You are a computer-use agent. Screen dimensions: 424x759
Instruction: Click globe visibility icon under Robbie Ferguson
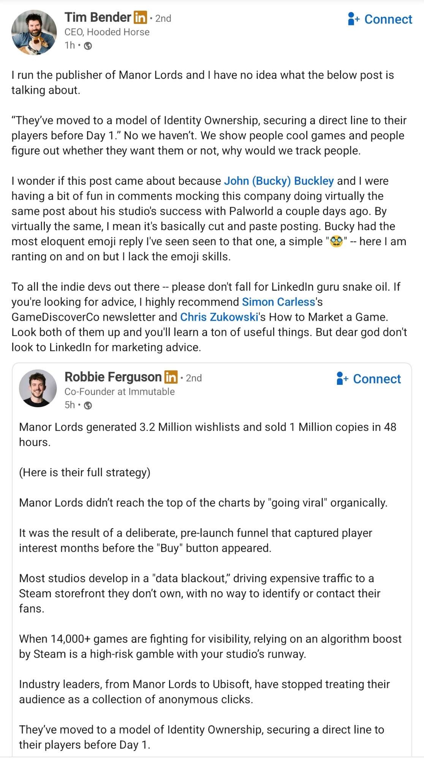pyautogui.click(x=88, y=406)
